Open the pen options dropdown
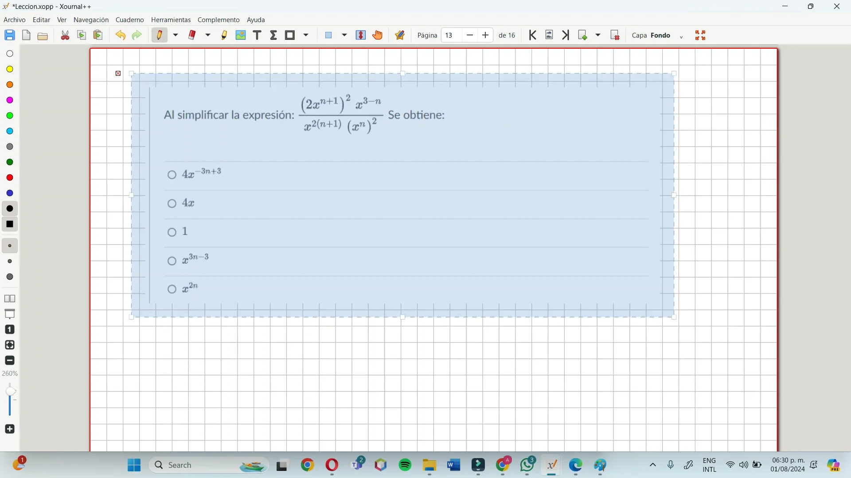Screen dimensions: 851x478 tap(176, 35)
